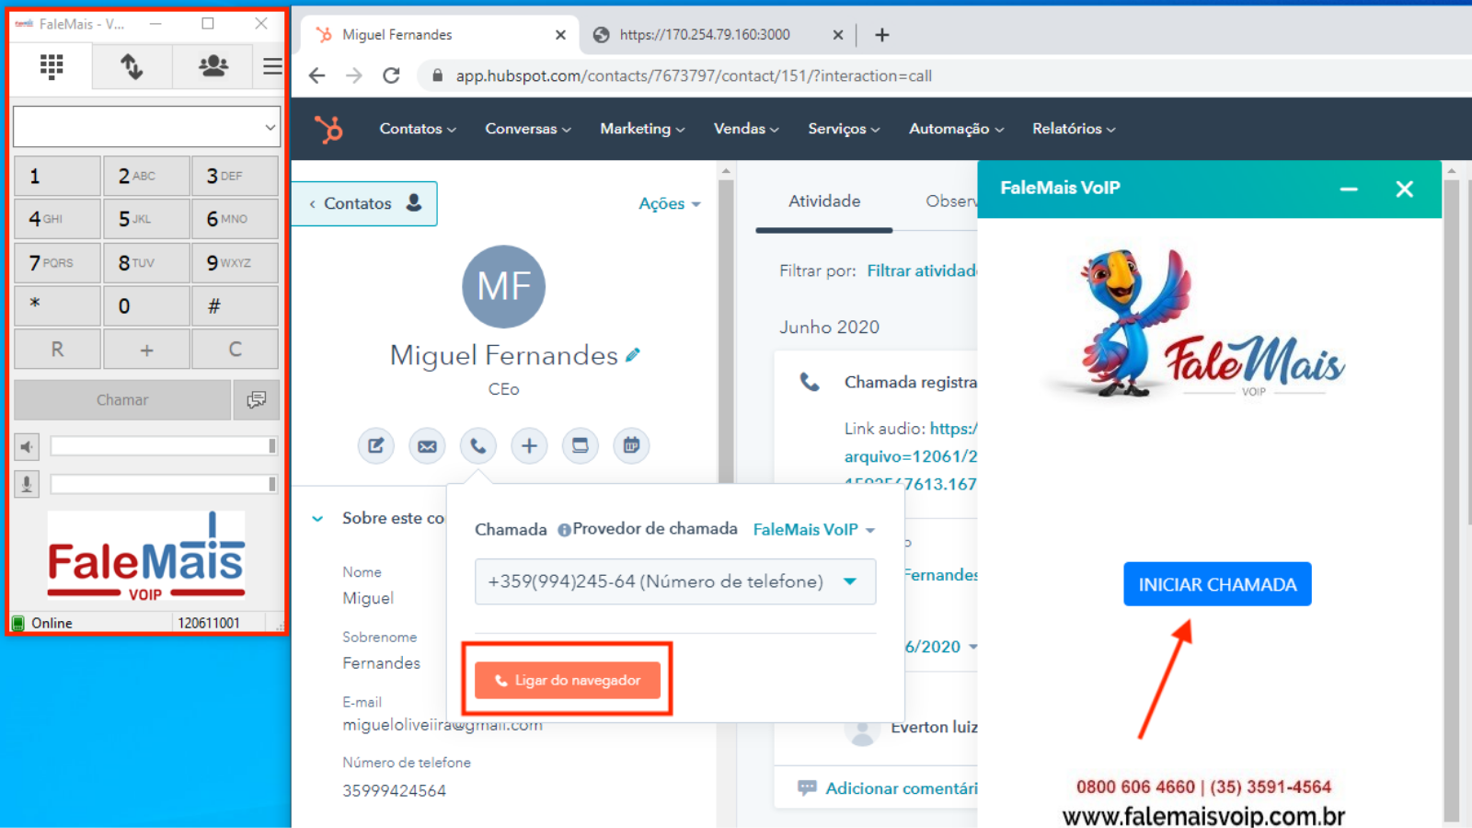
Task: Open the Relatórios navigation menu
Action: pyautogui.click(x=1074, y=129)
